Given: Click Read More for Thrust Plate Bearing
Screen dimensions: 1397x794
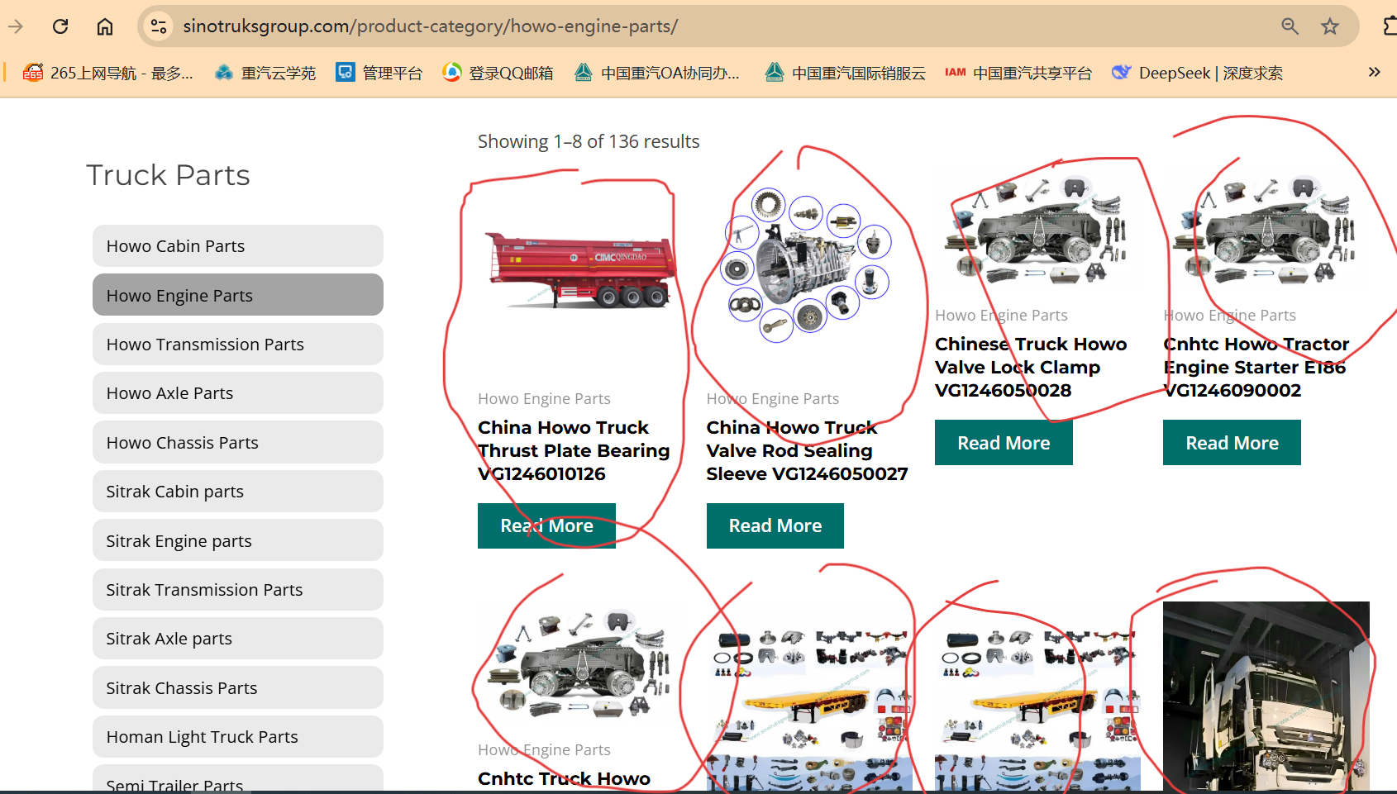Looking at the screenshot, I should 546,525.
